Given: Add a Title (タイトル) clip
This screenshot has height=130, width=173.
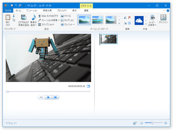Looking at the screenshot, I should click(x=66, y=16).
